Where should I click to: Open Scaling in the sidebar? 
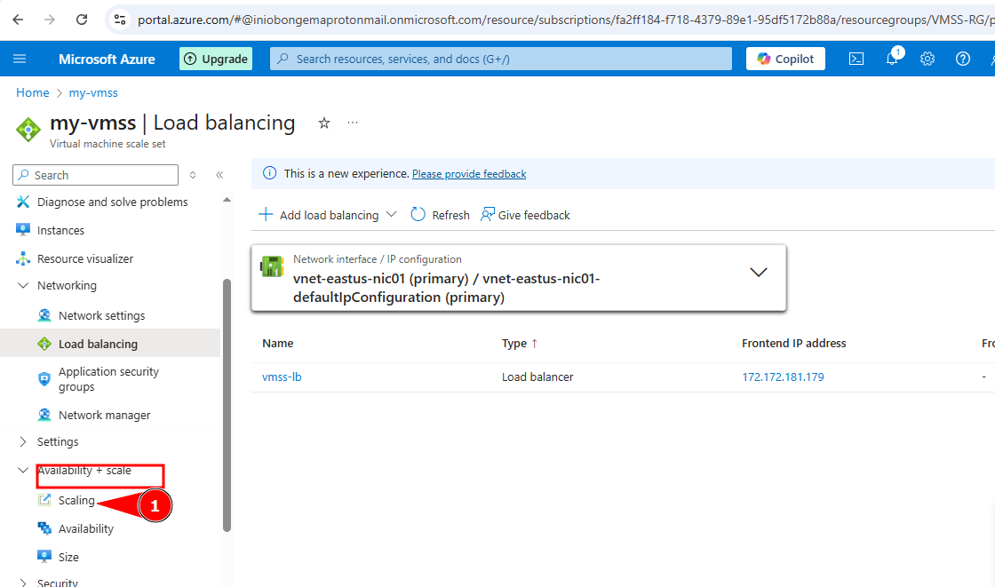[76, 500]
